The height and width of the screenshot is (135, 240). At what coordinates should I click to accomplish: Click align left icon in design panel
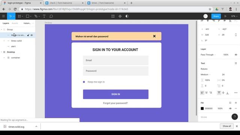[x=202, y=21]
